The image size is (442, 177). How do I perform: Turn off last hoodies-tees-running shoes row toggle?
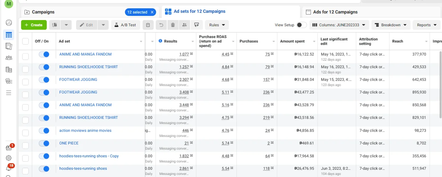[x=44, y=169]
